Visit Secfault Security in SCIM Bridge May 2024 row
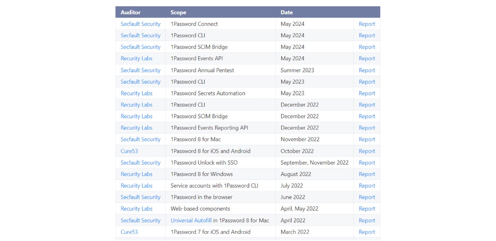Screen dimensions: 496x241 click(141, 47)
